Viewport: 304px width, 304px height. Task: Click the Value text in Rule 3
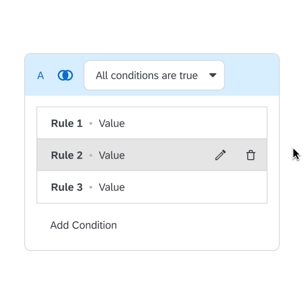pyautogui.click(x=112, y=187)
